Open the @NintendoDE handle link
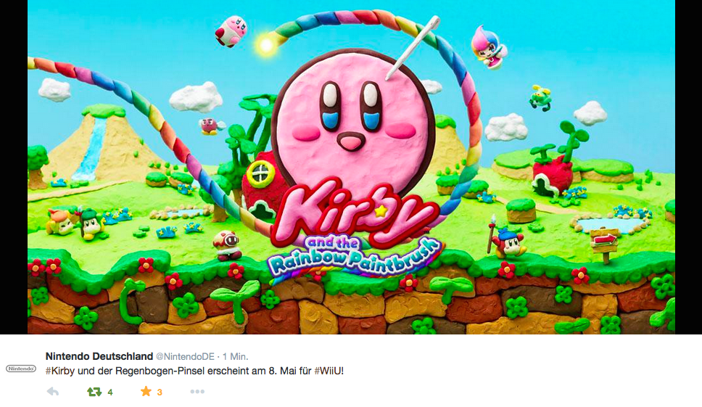This screenshot has height=407, width=702. [x=185, y=357]
